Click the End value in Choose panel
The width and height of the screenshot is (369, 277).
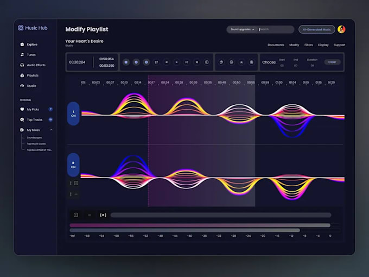coord(296,66)
